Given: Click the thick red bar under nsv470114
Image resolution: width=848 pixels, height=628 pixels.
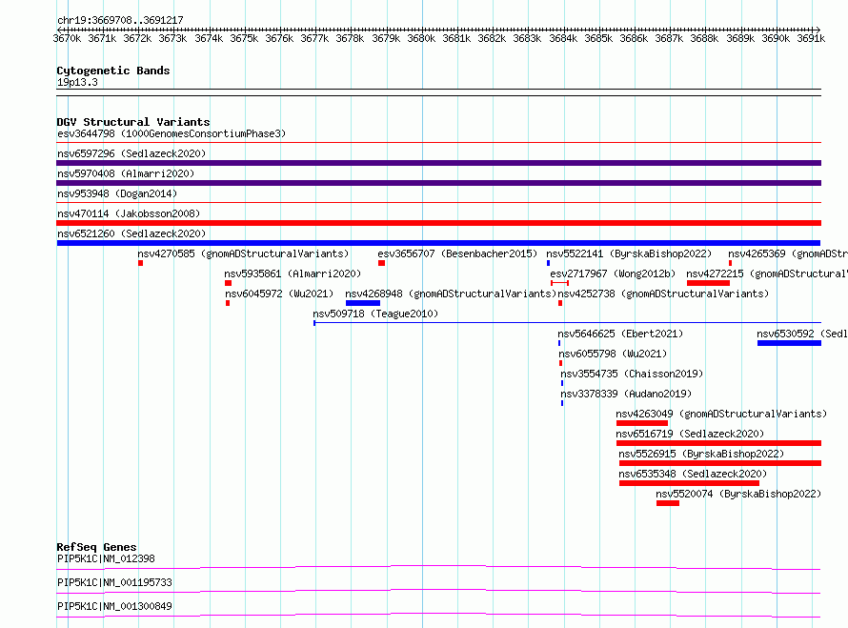Looking at the screenshot, I should (x=438, y=223).
